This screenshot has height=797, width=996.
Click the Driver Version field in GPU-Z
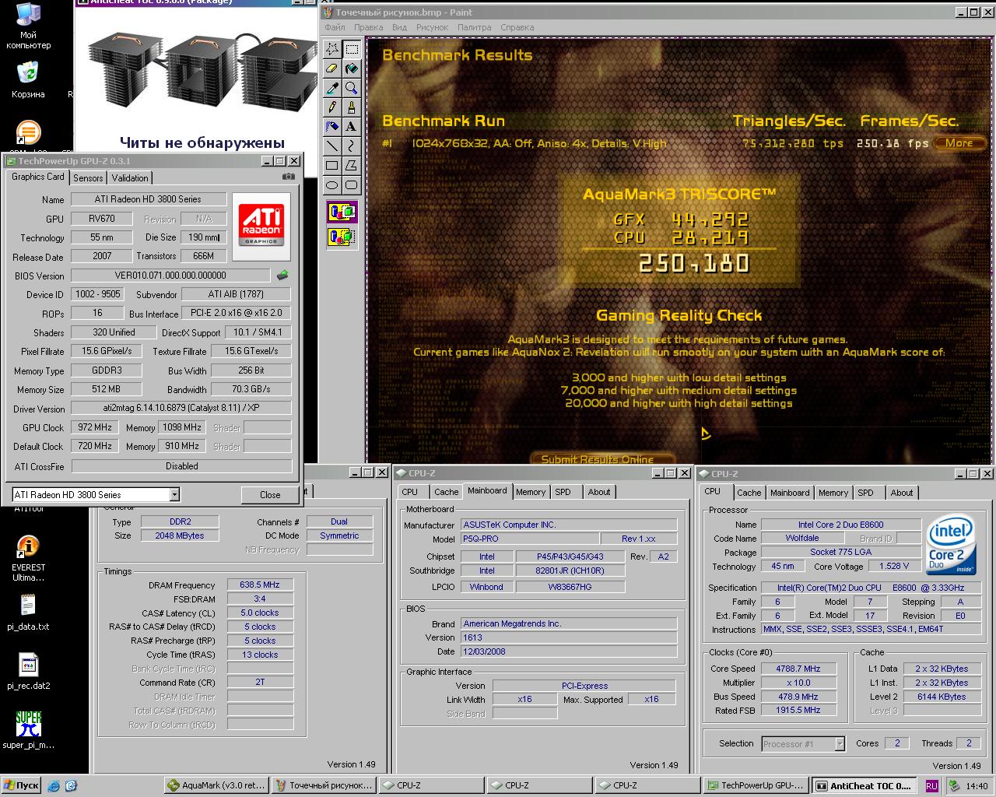(181, 408)
